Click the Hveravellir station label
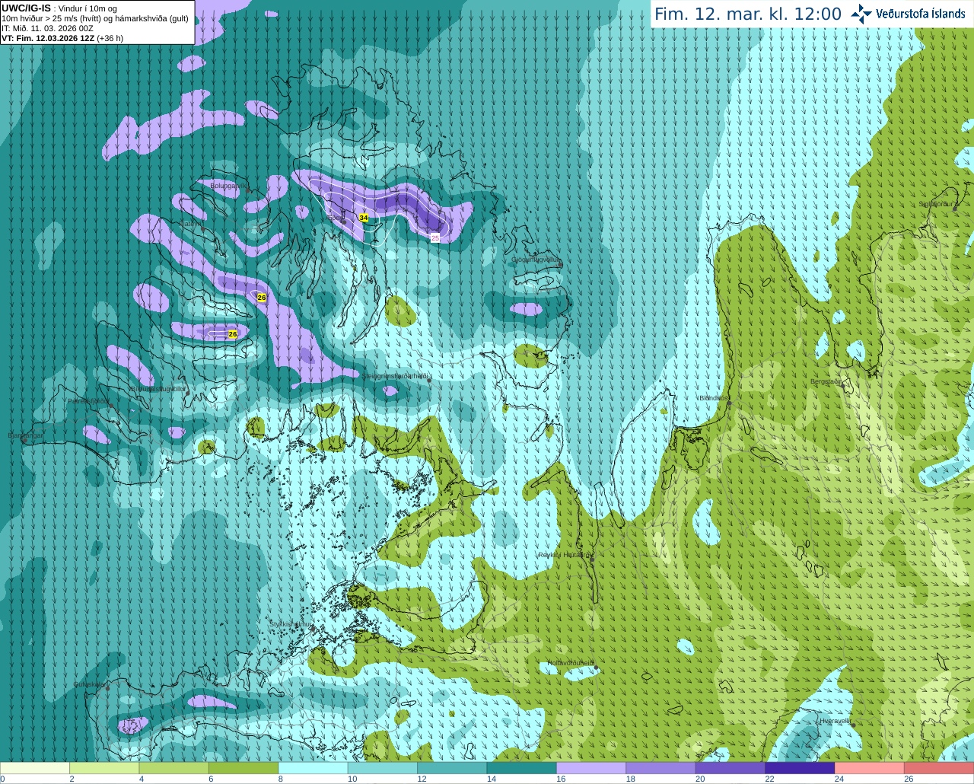This screenshot has height=784, width=974. tap(835, 721)
